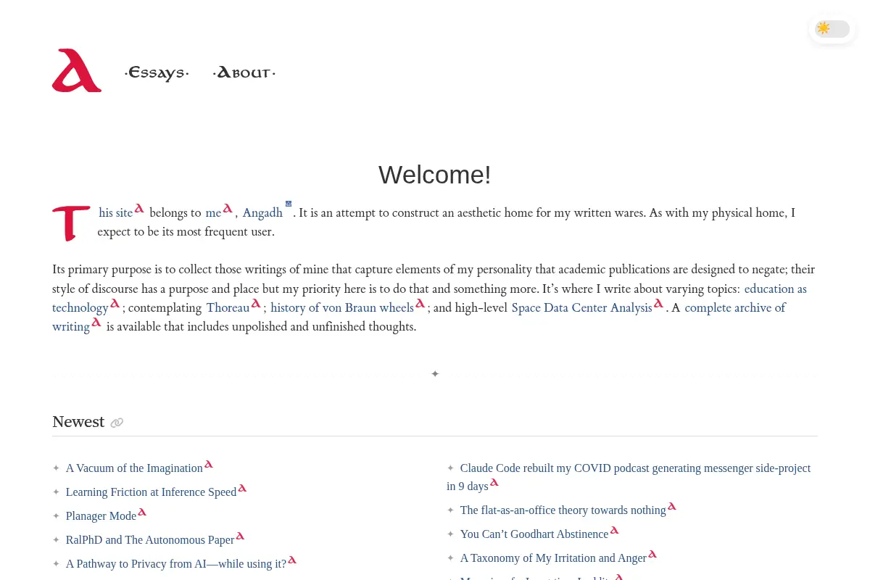The image size is (870, 580).
Task: Click the large red site logo
Action: click(x=77, y=70)
